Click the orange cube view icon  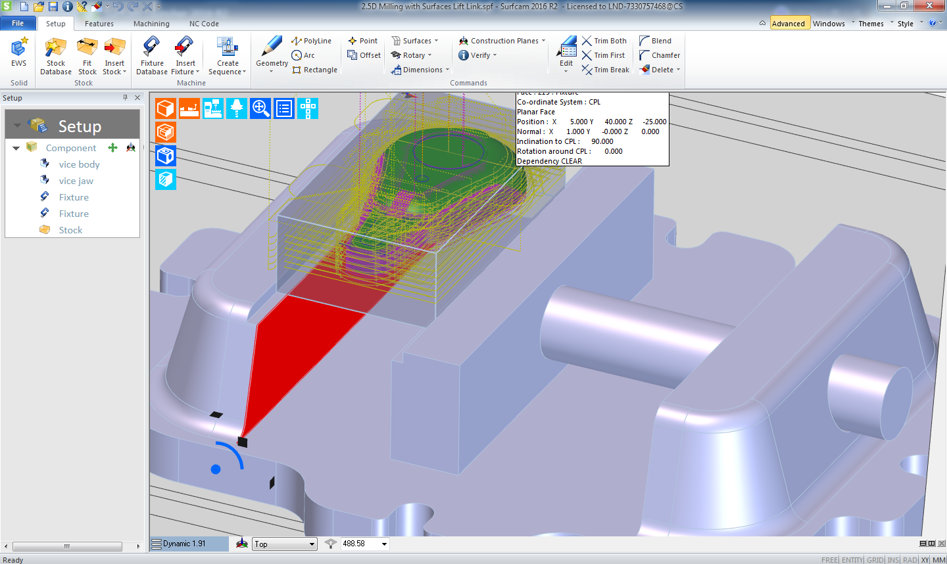(x=166, y=108)
